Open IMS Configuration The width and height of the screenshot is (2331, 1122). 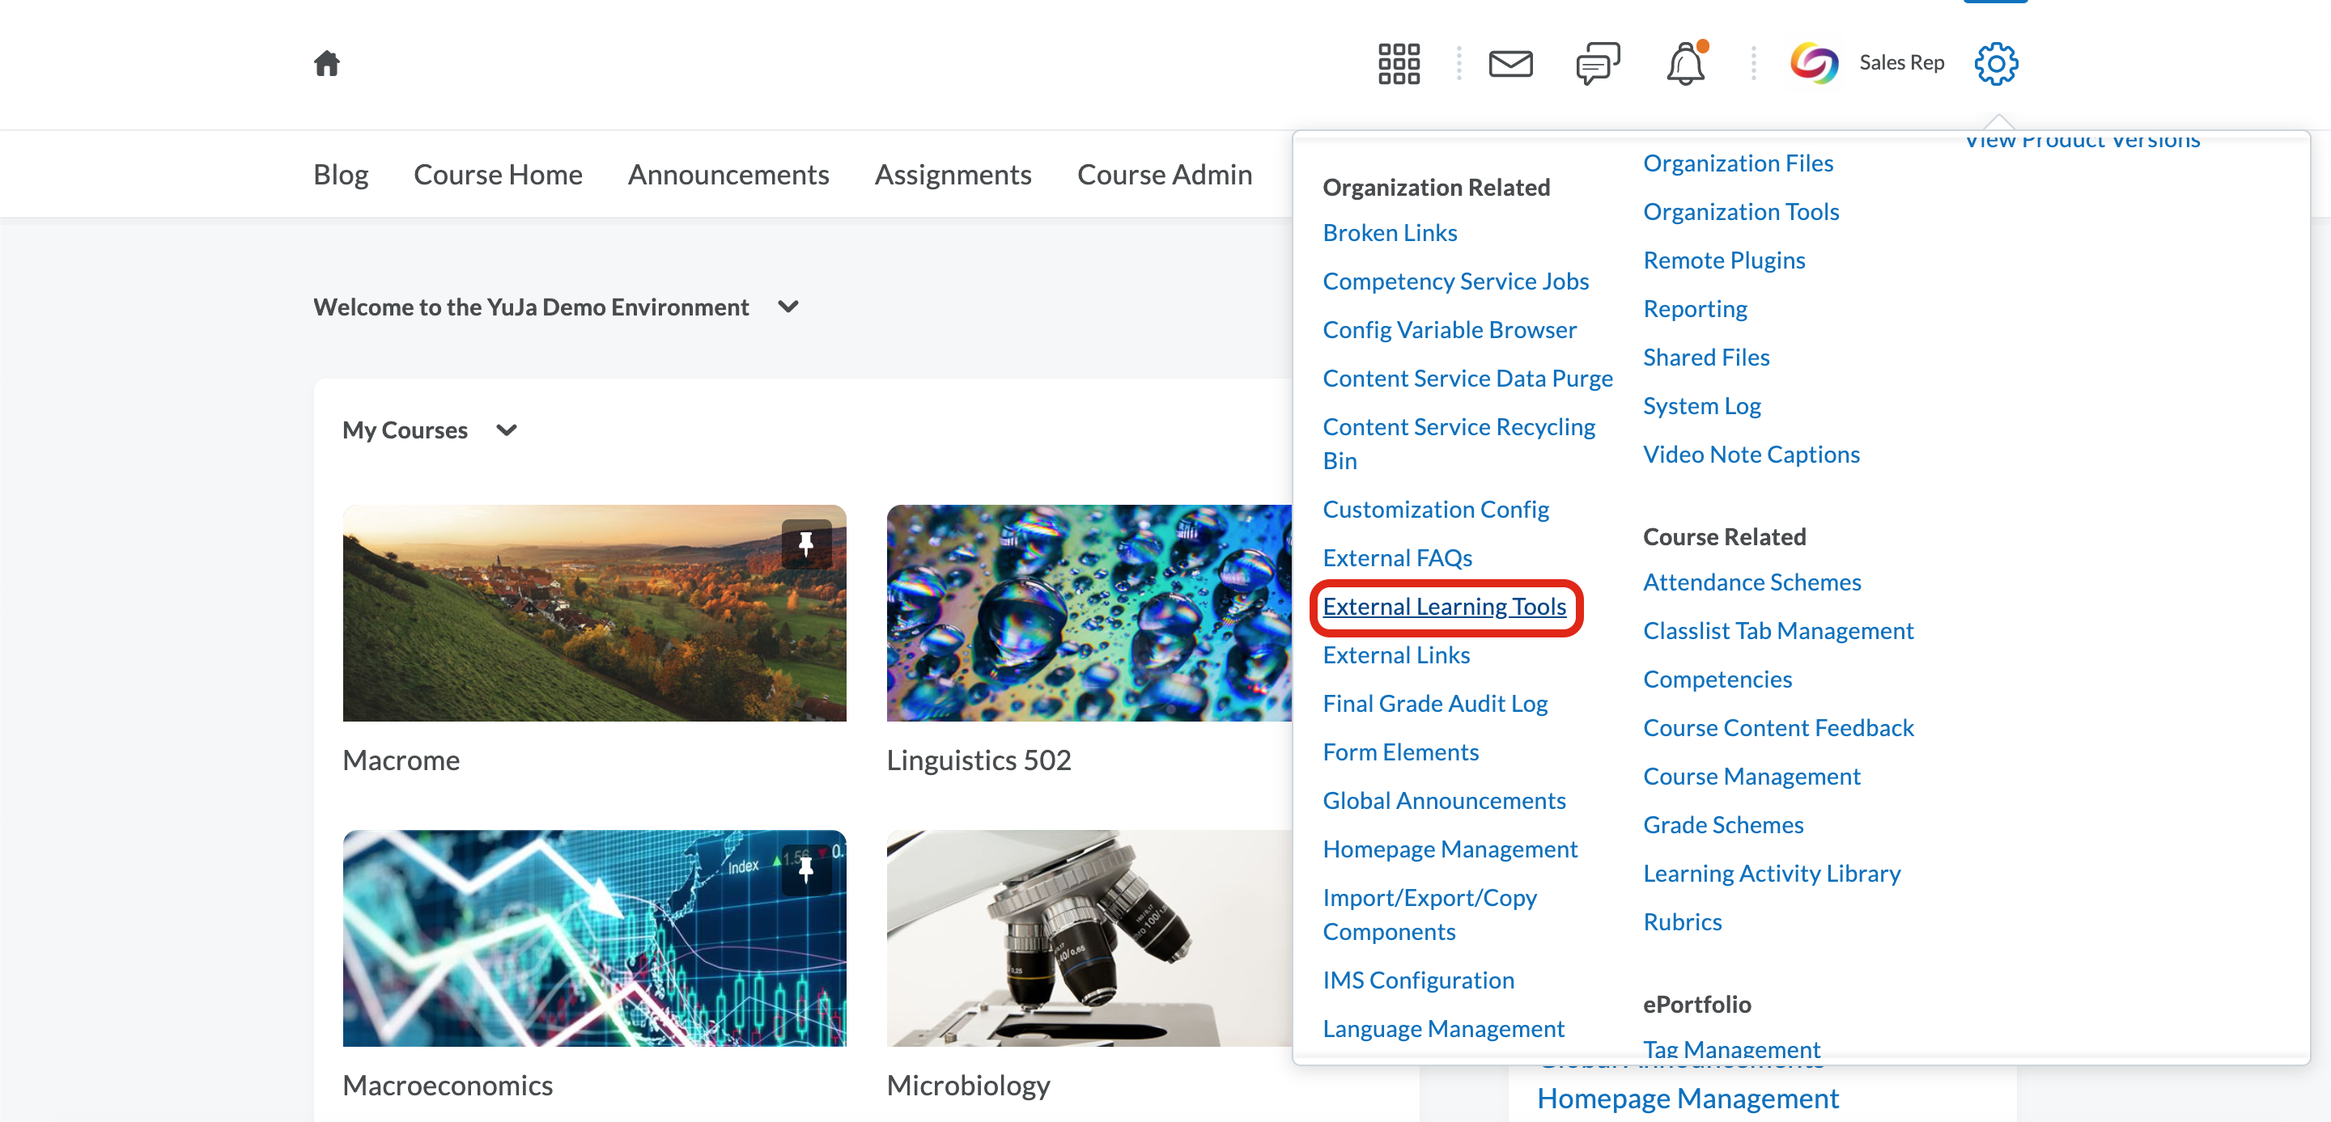1418,979
